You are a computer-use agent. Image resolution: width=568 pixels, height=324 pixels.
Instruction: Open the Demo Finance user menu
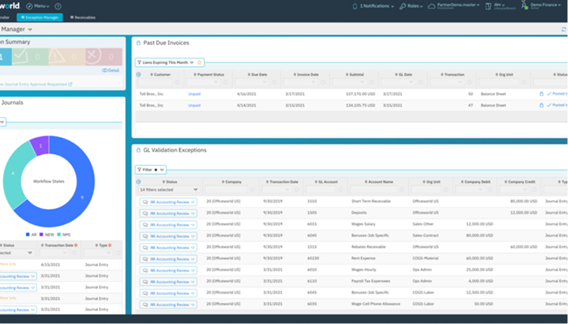(546, 5)
